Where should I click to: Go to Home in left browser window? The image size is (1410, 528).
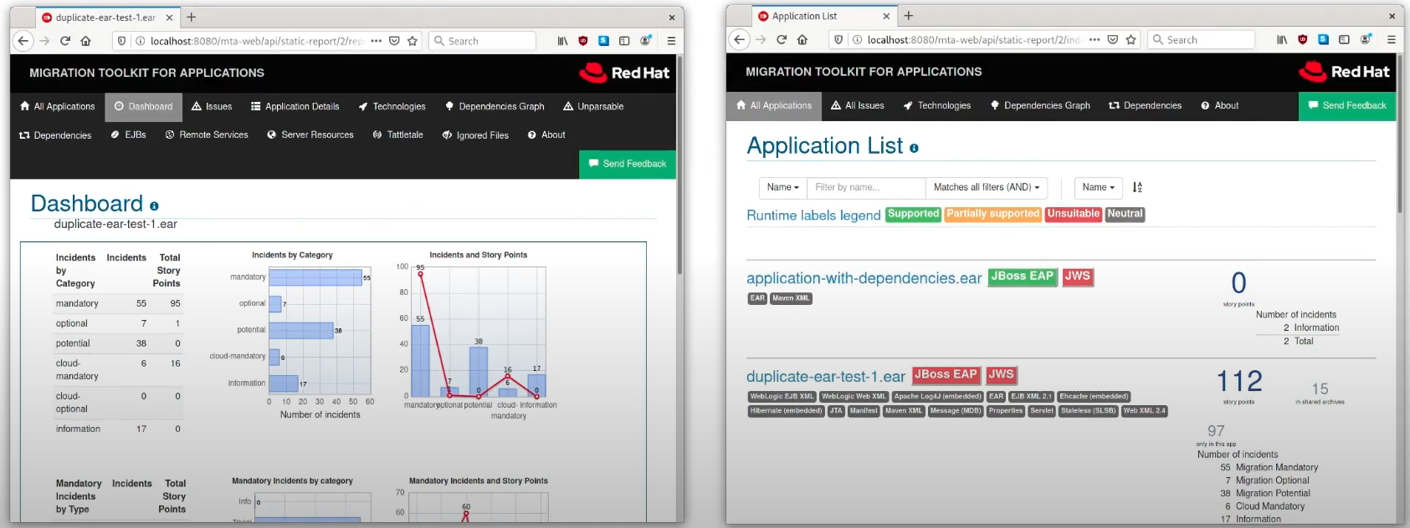[x=85, y=40]
